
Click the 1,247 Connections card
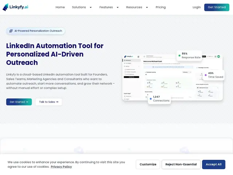coord(159,99)
